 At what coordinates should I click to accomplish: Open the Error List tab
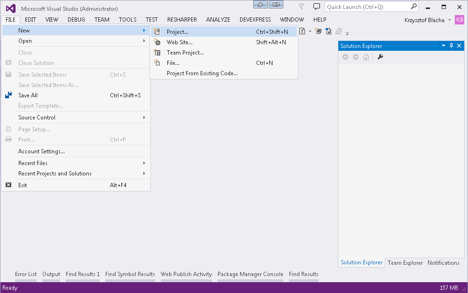coord(26,274)
